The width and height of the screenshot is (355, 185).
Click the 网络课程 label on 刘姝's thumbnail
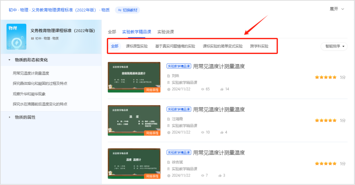pos(152,90)
